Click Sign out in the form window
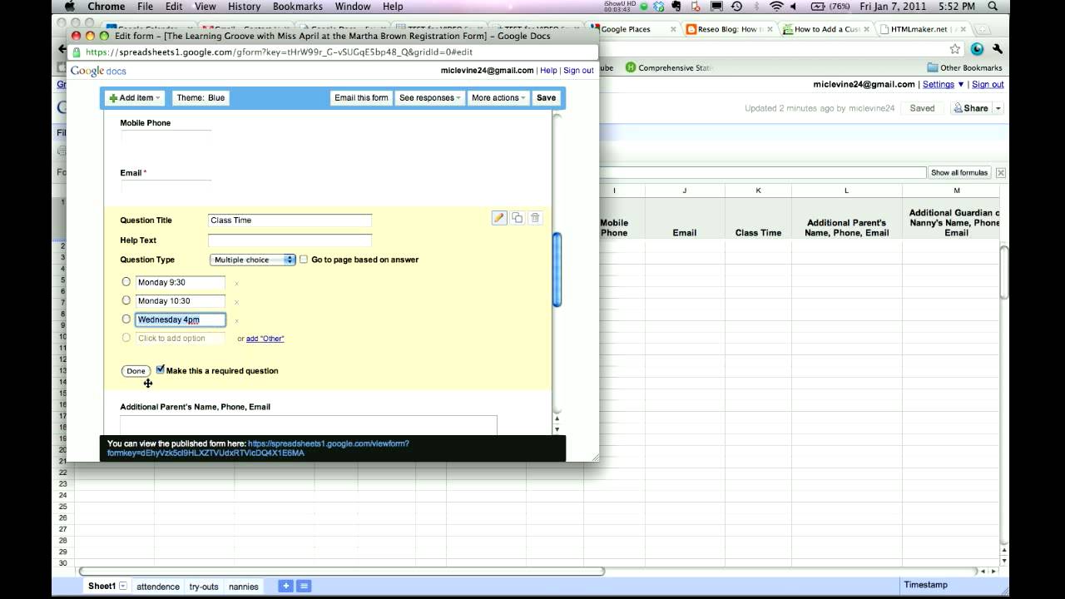 (x=579, y=71)
